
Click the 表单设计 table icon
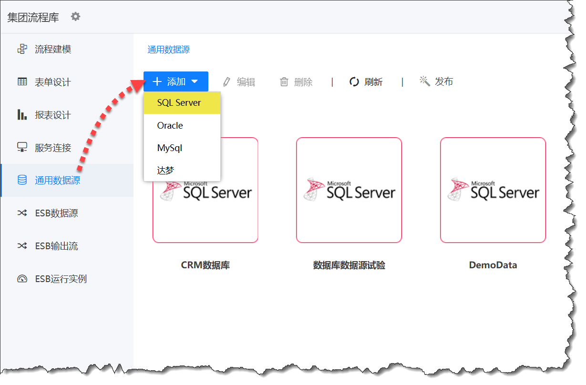coord(22,82)
